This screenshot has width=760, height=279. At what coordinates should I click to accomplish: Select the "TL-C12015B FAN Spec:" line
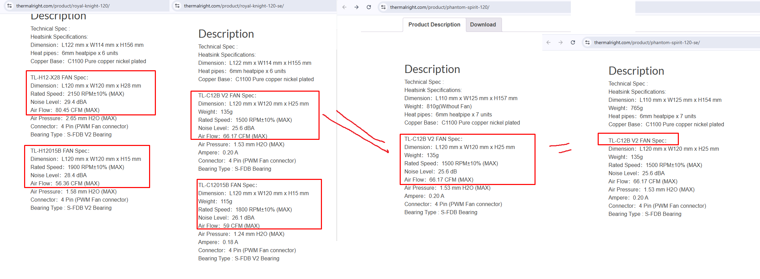point(228,185)
